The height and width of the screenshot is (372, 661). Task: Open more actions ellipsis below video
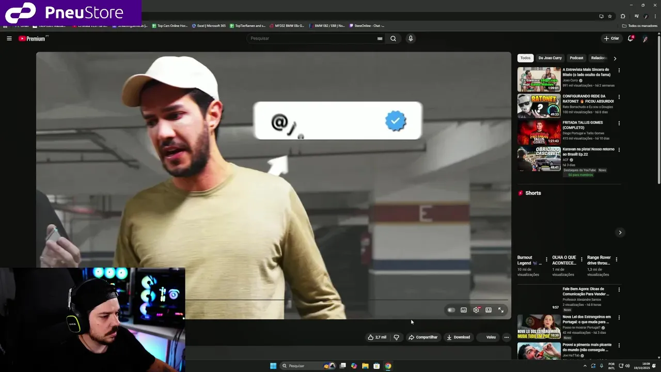[x=507, y=337]
